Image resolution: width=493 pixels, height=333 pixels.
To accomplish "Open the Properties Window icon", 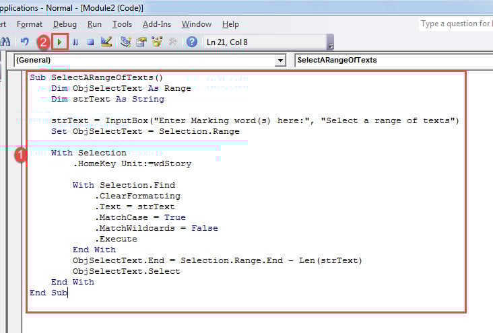I will 141,42.
